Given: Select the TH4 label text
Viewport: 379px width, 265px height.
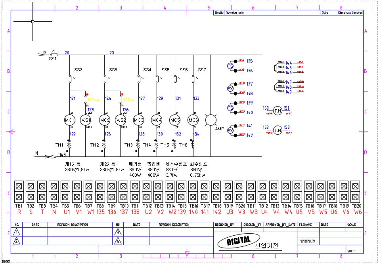Looking at the screenshot, I should coord(147,145).
